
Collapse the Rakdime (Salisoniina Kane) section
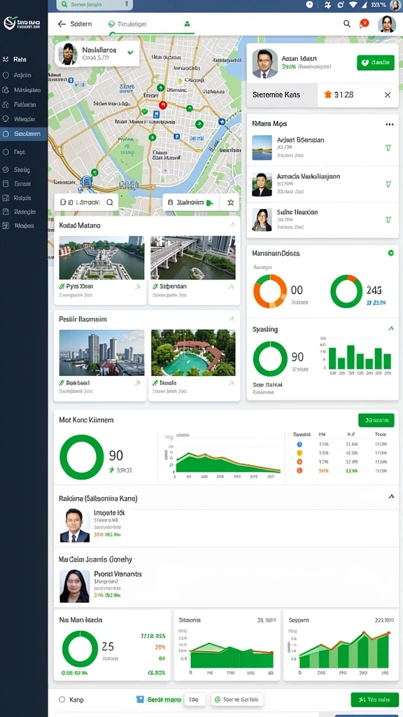(391, 496)
